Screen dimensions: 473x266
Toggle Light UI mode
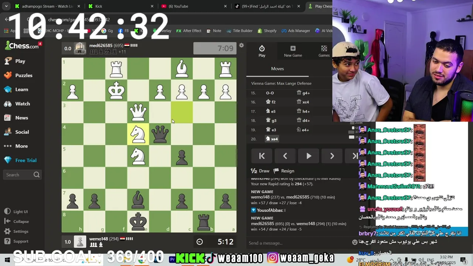pyautogui.click(x=16, y=212)
